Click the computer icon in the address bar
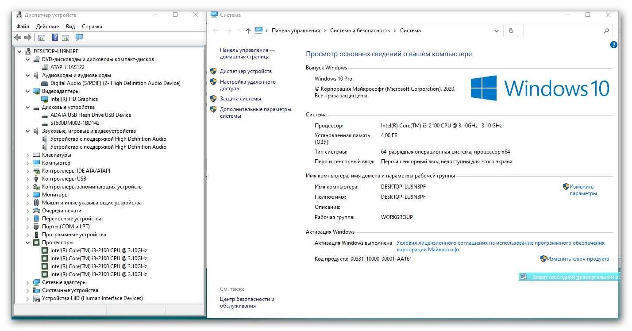632x331 pixels. click(x=259, y=31)
